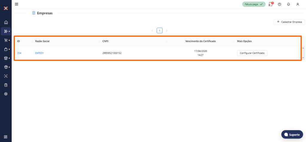Open the shopping bag sidebar section
The width and height of the screenshot is (306, 142).
(6, 49)
